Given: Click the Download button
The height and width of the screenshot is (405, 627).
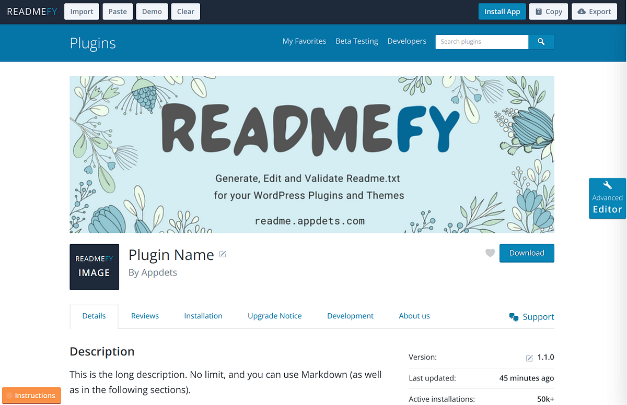Looking at the screenshot, I should tap(527, 253).
